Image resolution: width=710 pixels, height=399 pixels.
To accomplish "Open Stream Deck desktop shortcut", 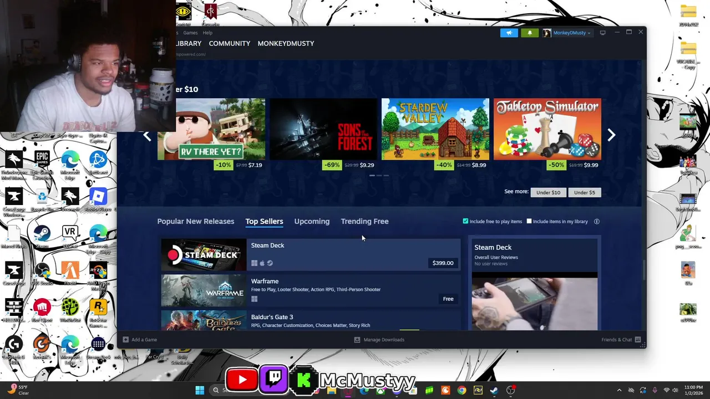I will (x=98, y=347).
